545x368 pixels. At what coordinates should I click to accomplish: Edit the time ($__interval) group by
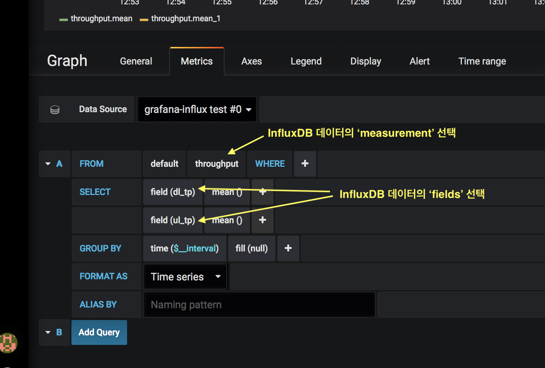click(x=185, y=248)
